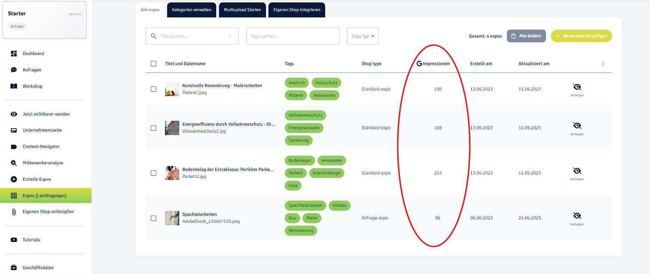Screen dimensions: 650x274
Task: Open the Malerei.jpeg thumbnail image
Action: 172,89
